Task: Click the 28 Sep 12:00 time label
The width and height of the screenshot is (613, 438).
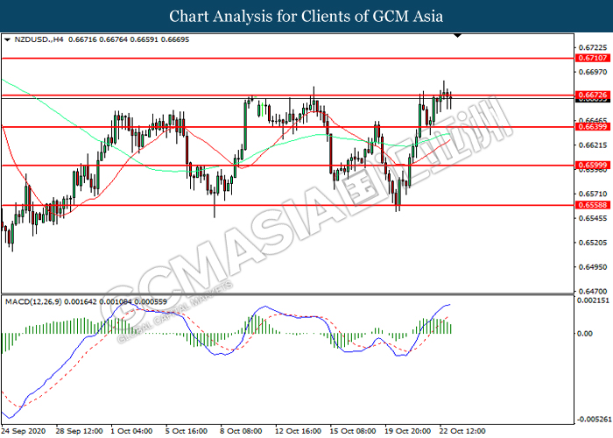Action: [79, 431]
